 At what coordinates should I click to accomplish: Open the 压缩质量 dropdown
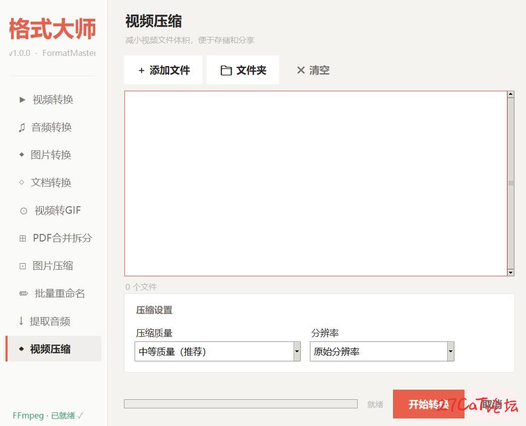click(217, 351)
